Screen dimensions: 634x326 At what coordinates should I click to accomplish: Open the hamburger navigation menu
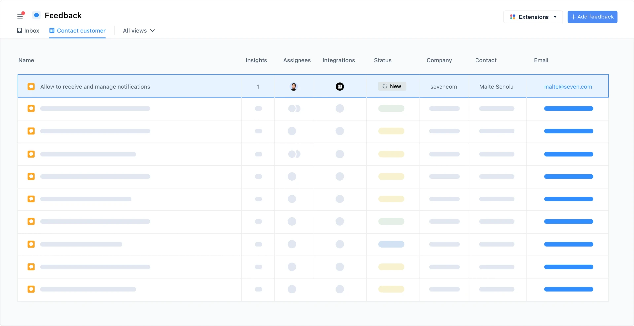pyautogui.click(x=20, y=16)
